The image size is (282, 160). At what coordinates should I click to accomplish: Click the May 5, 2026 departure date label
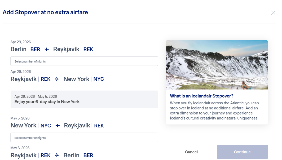pos(20,118)
